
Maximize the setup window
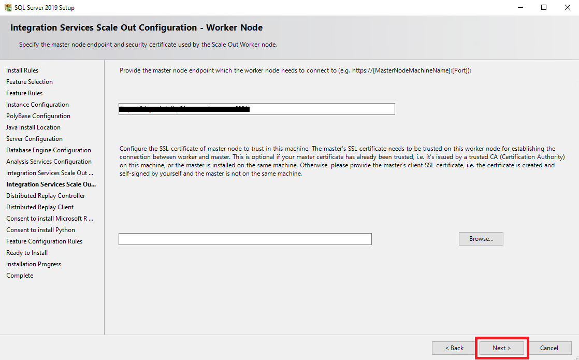(544, 7)
